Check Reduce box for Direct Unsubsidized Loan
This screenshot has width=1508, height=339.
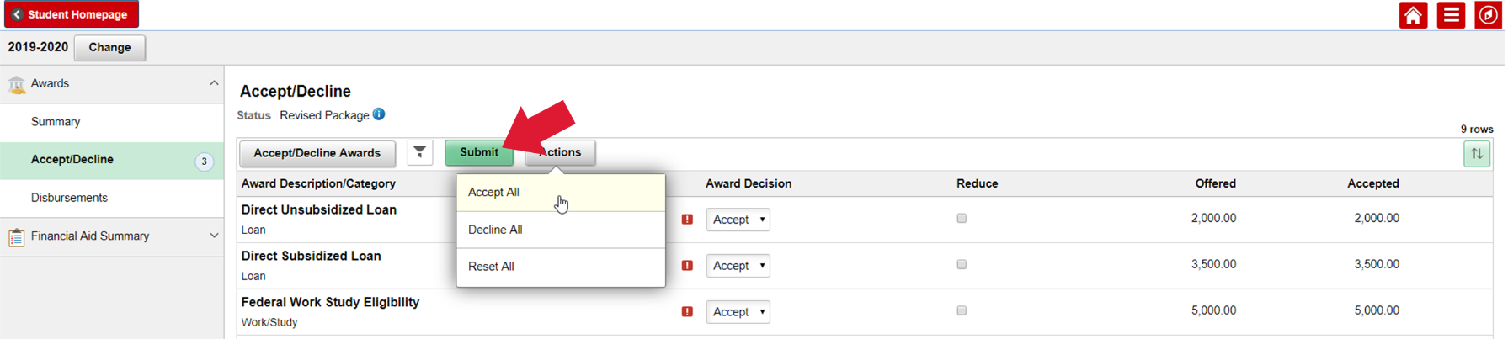click(962, 219)
